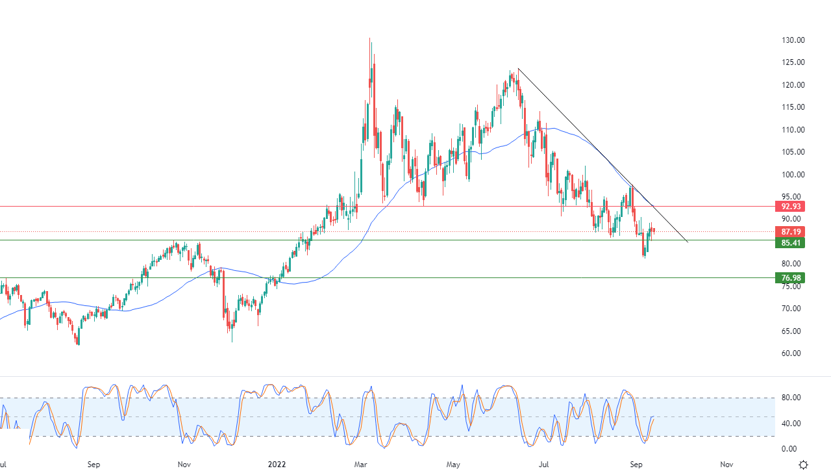Click the Sep label on left of time axis

93,465
